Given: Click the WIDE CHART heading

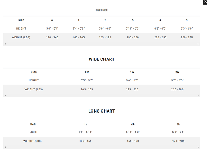Looking at the screenshot, I should click(101, 59).
